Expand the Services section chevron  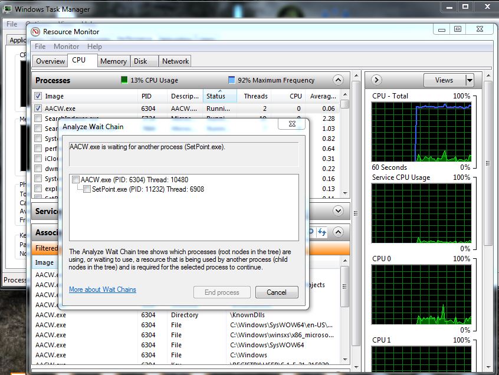[338, 210]
